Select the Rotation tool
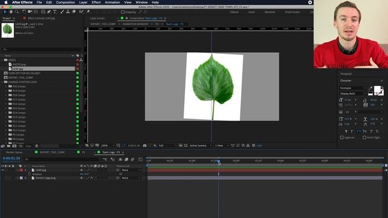Screen dimensions: 388x218 (x=24, y=12)
